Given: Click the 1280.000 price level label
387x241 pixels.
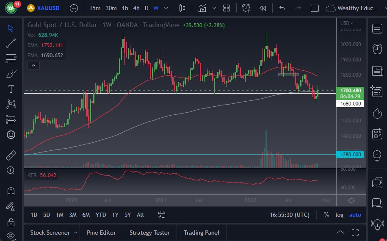Looking at the screenshot, I should coord(351,155).
